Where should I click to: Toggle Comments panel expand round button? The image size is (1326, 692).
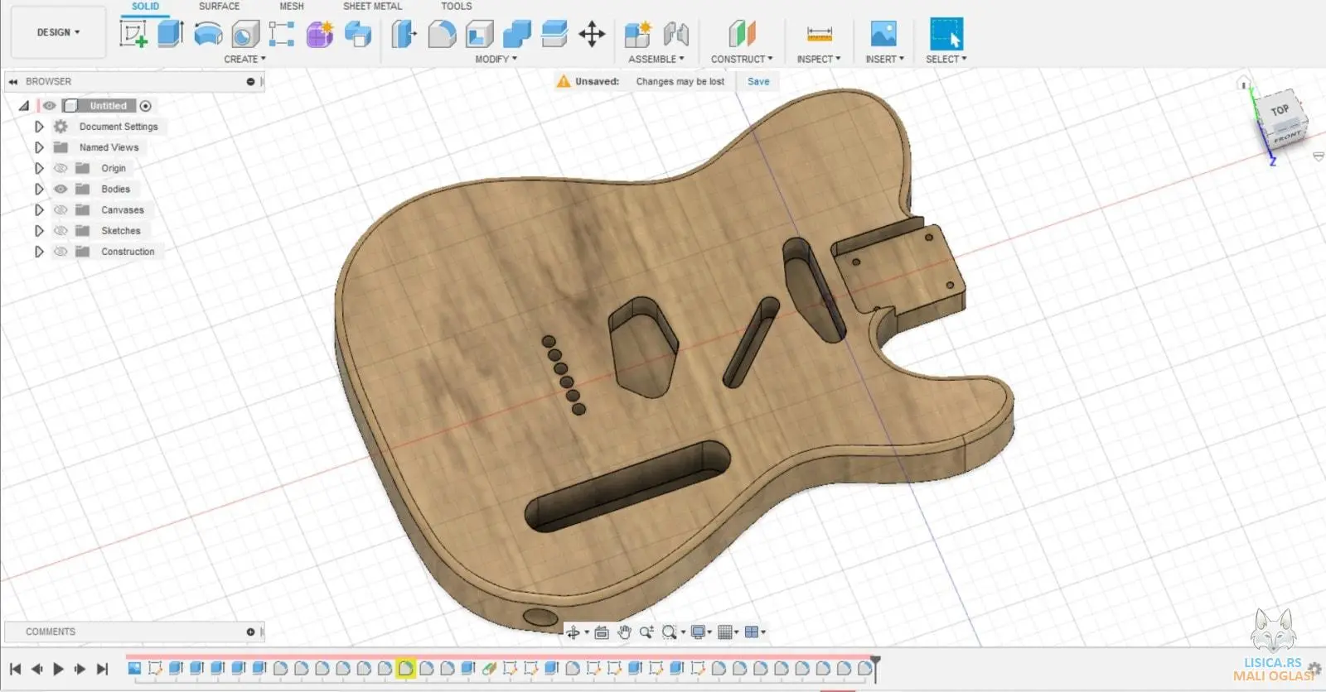pos(250,632)
